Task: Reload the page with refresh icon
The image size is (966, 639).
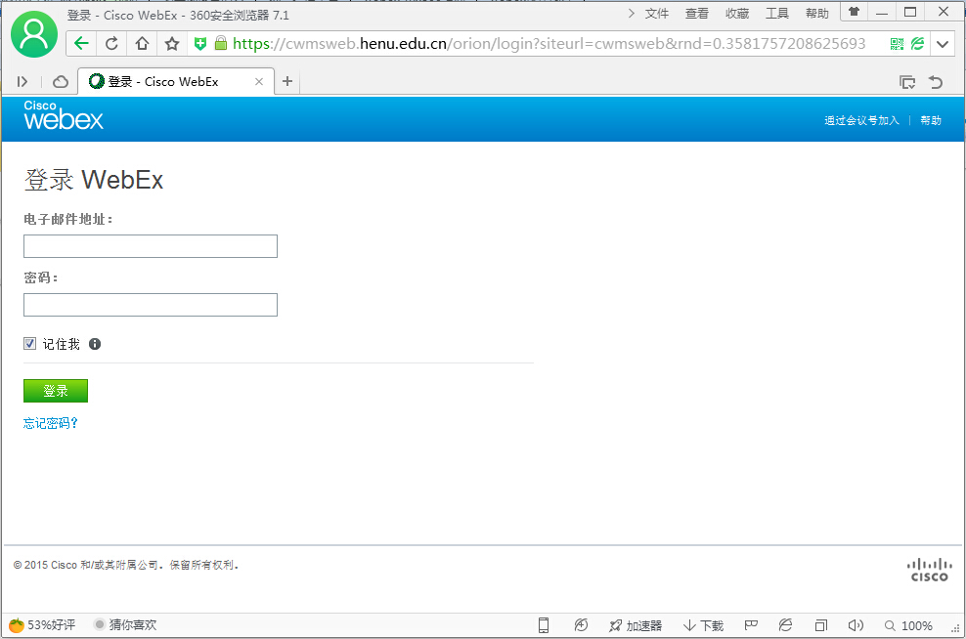Action: [111, 43]
